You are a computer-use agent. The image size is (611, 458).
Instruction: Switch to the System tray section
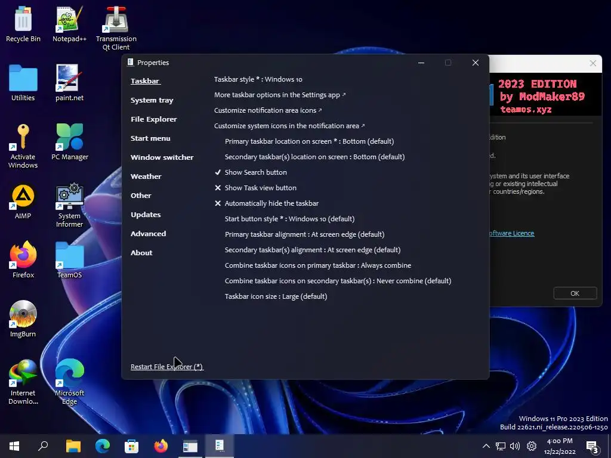(152, 100)
